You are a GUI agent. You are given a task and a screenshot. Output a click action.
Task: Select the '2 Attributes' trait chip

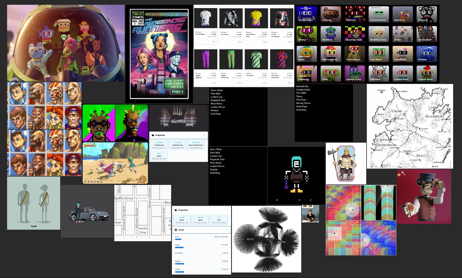click(x=159, y=145)
